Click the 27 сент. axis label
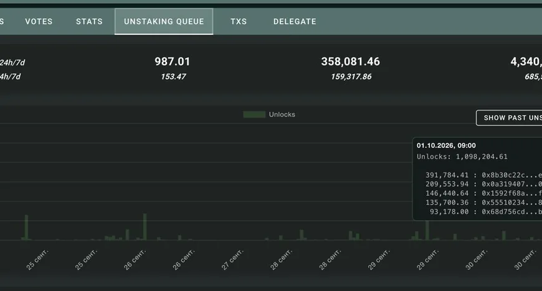 (232, 259)
